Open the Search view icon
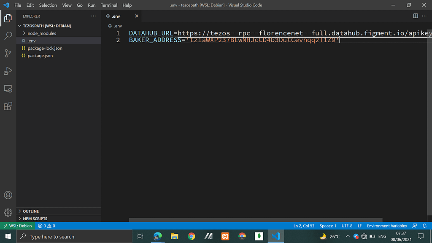 tap(8, 35)
